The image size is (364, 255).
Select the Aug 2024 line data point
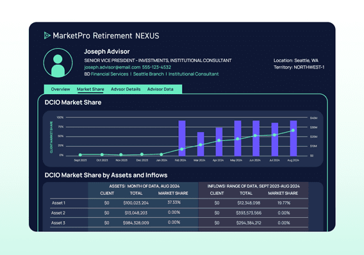click(293, 131)
